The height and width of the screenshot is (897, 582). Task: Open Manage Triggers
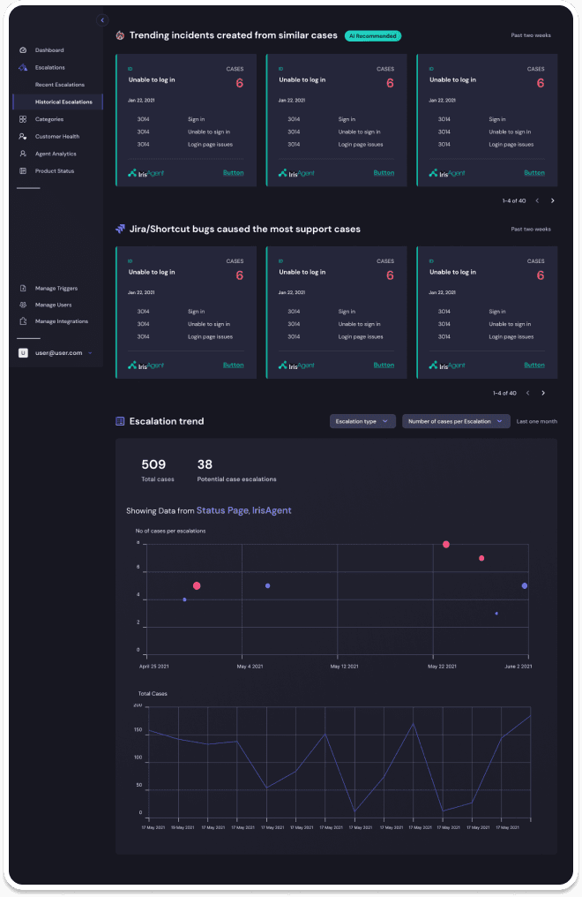click(56, 289)
